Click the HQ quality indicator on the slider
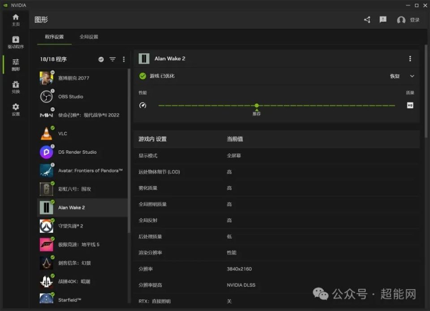This screenshot has height=311, width=430. click(410, 105)
